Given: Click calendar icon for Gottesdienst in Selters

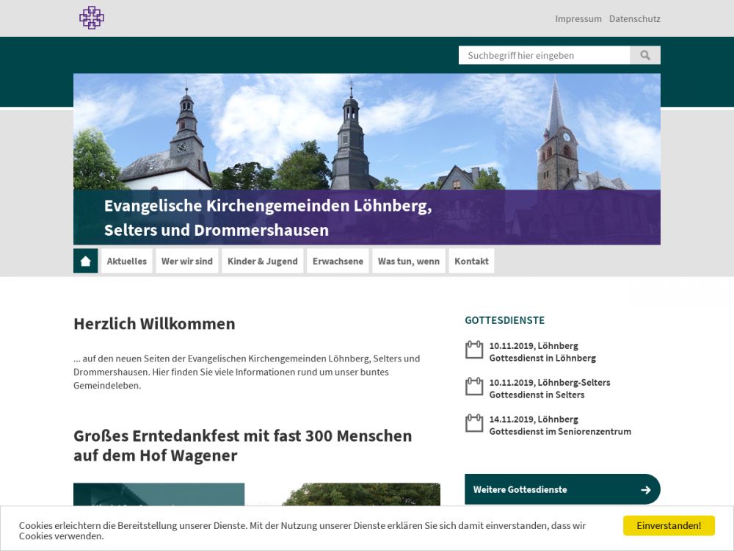Looking at the screenshot, I should click(x=474, y=386).
